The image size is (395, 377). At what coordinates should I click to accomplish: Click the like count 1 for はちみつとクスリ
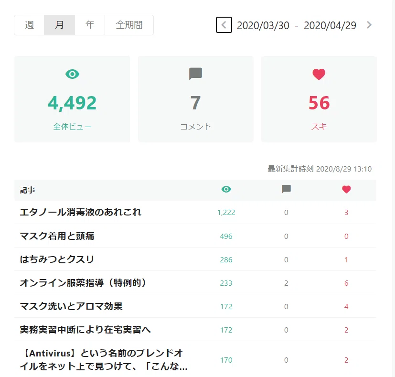346,260
